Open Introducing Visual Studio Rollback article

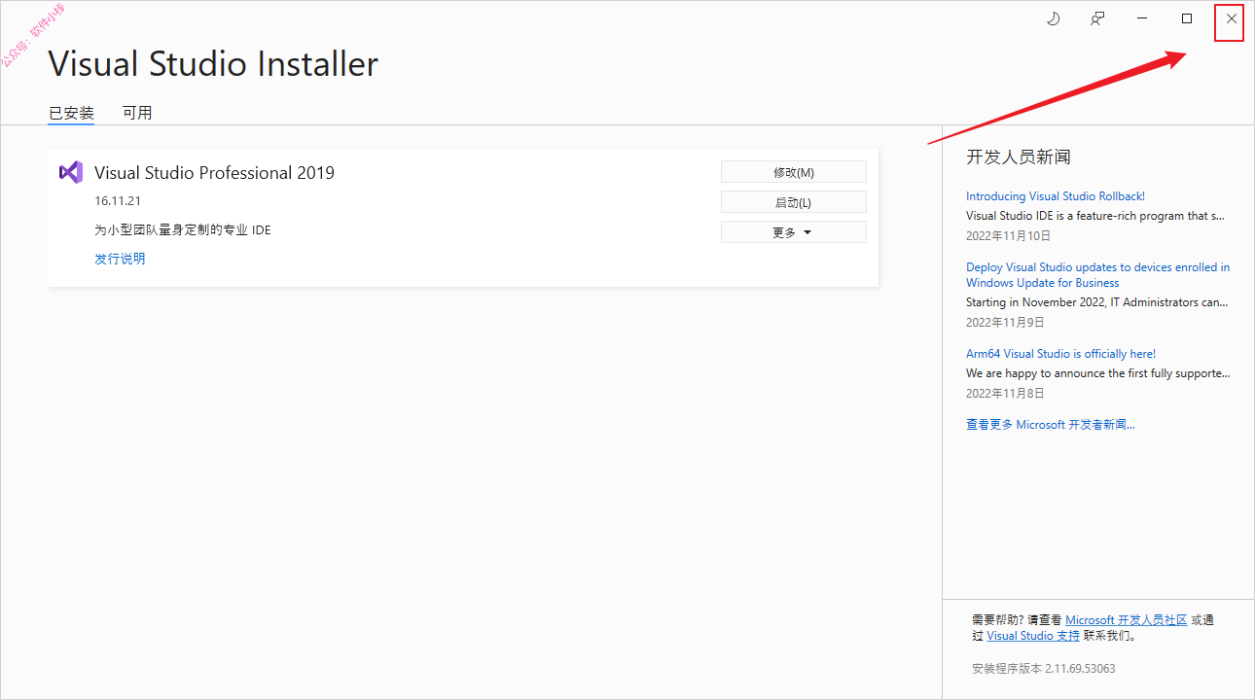click(x=1056, y=196)
